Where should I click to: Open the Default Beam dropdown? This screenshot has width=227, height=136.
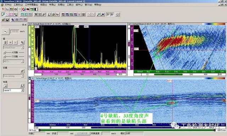(x=13, y=48)
